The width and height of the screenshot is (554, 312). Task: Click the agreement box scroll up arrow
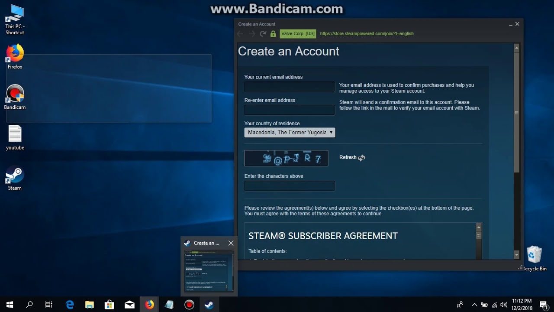[479, 227]
